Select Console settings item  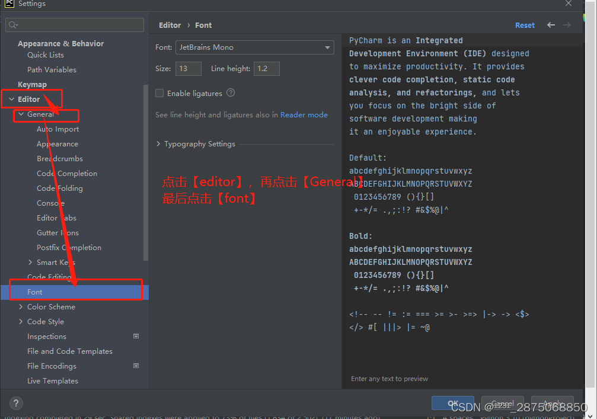(x=50, y=203)
